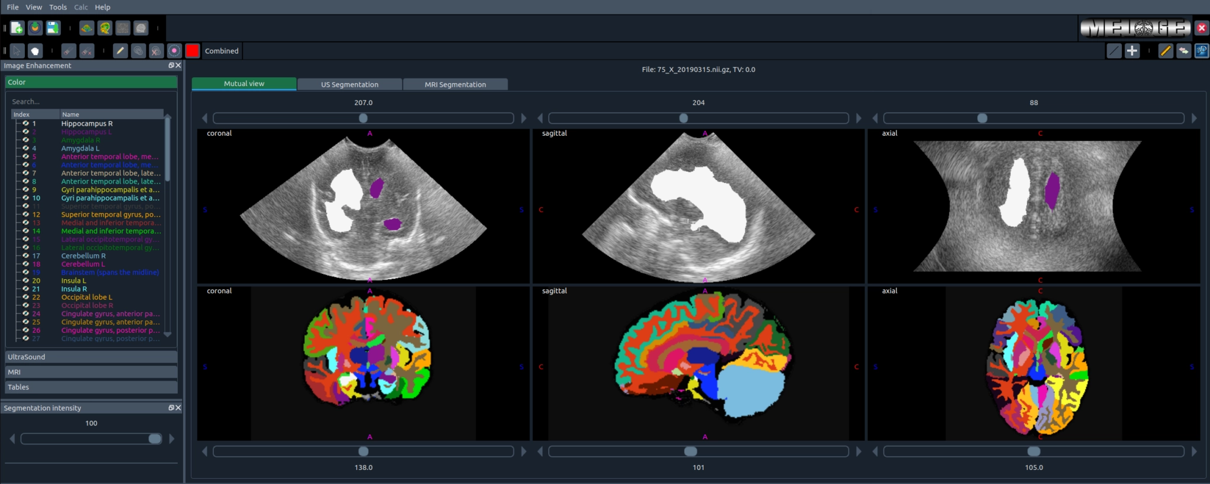Open the Help menu
The width and height of the screenshot is (1210, 484).
pyautogui.click(x=103, y=7)
